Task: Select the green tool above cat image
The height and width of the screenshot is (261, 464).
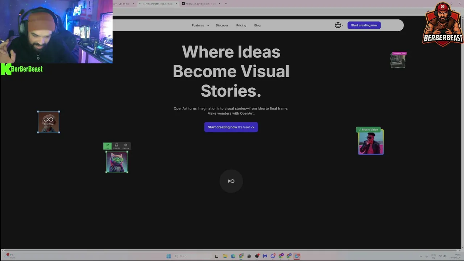Action: (107, 146)
